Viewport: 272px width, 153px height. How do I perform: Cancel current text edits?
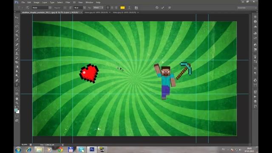pos(157,8)
